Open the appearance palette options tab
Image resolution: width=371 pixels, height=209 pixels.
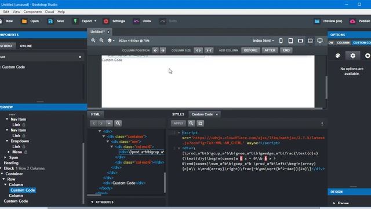[338, 56]
